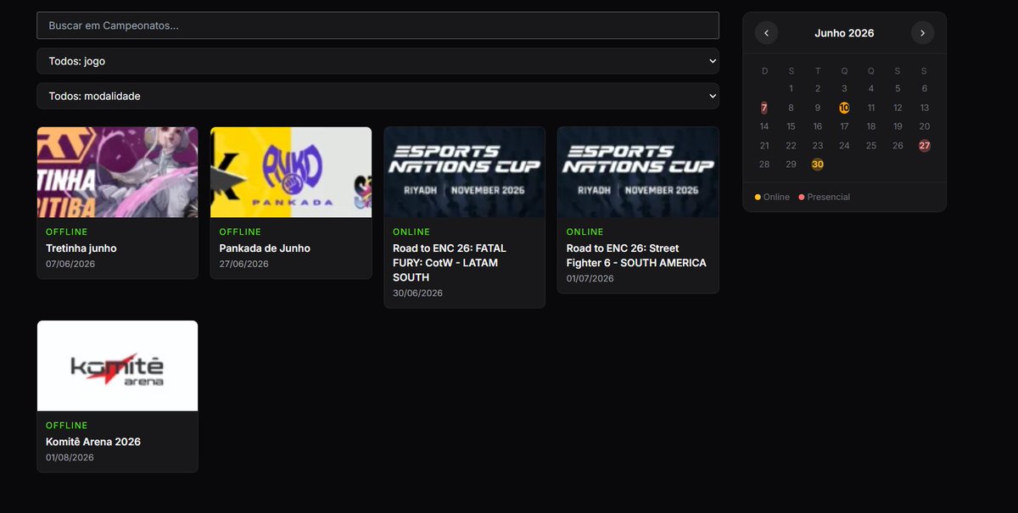
Task: Click OFFLINE tag on Pankada de Junho card
Action: pos(240,231)
